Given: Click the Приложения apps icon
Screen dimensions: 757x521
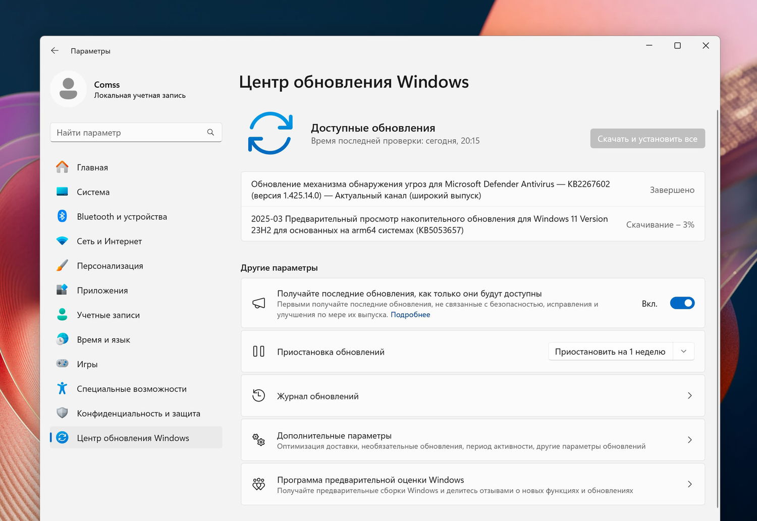Looking at the screenshot, I should coord(62,290).
